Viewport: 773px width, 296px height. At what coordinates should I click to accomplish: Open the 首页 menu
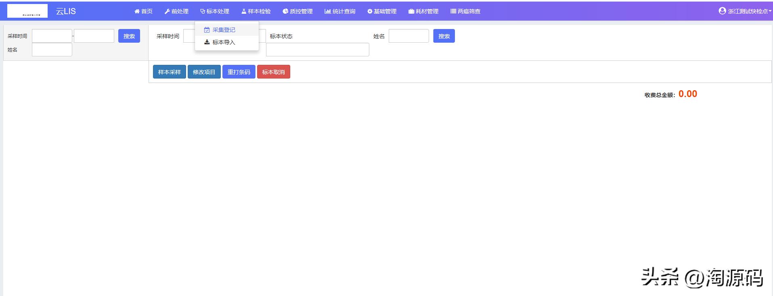pos(144,11)
